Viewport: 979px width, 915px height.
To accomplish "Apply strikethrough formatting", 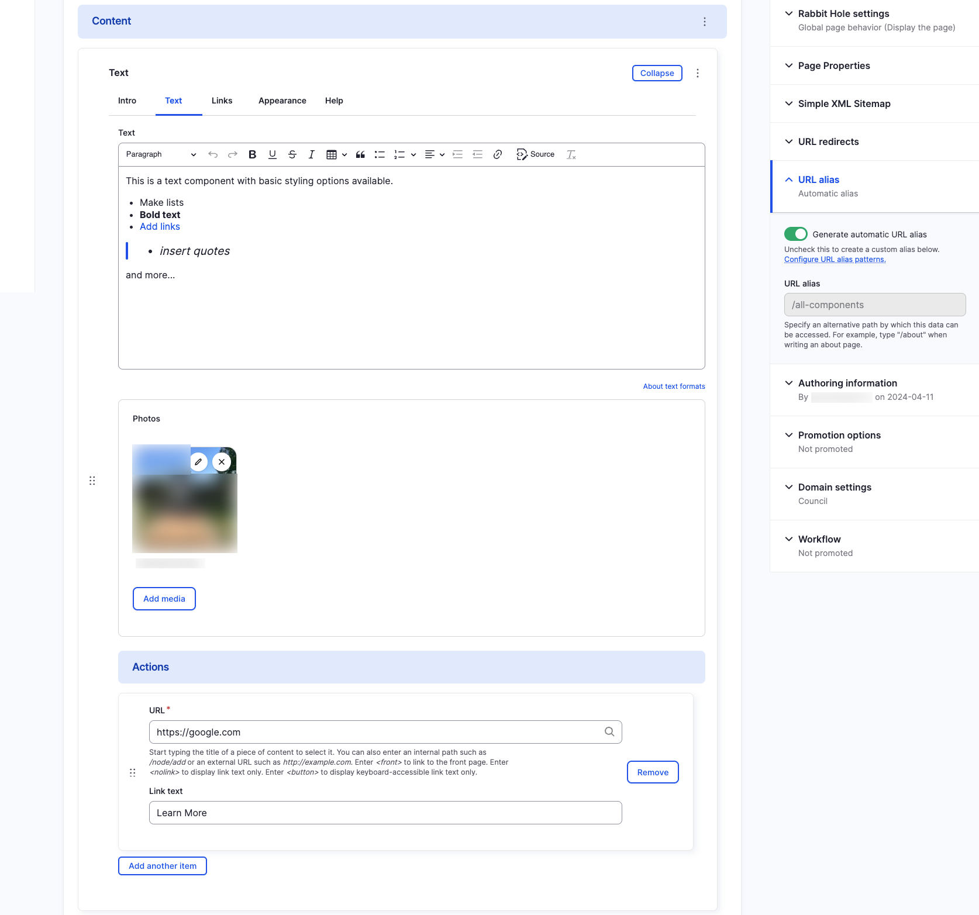I will tap(292, 154).
